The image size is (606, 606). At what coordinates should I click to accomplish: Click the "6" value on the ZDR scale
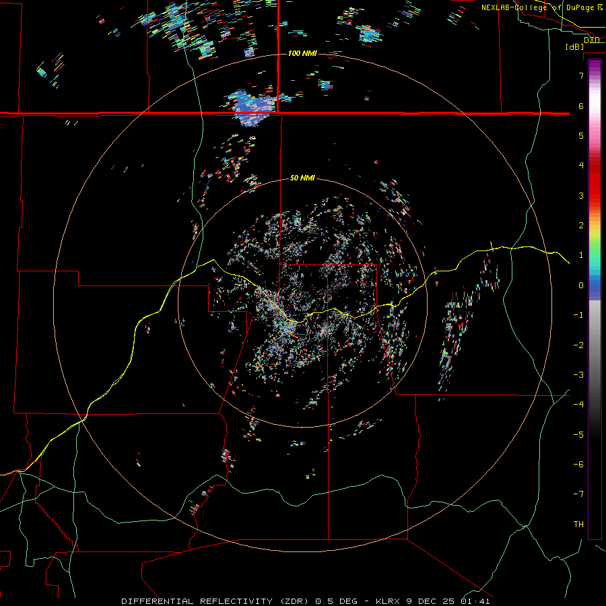(581, 106)
